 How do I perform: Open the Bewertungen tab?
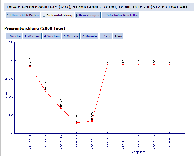tap(88, 15)
